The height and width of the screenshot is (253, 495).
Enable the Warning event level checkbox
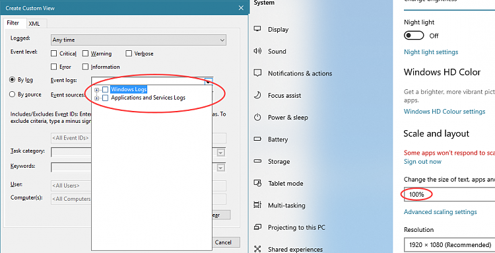pos(85,54)
